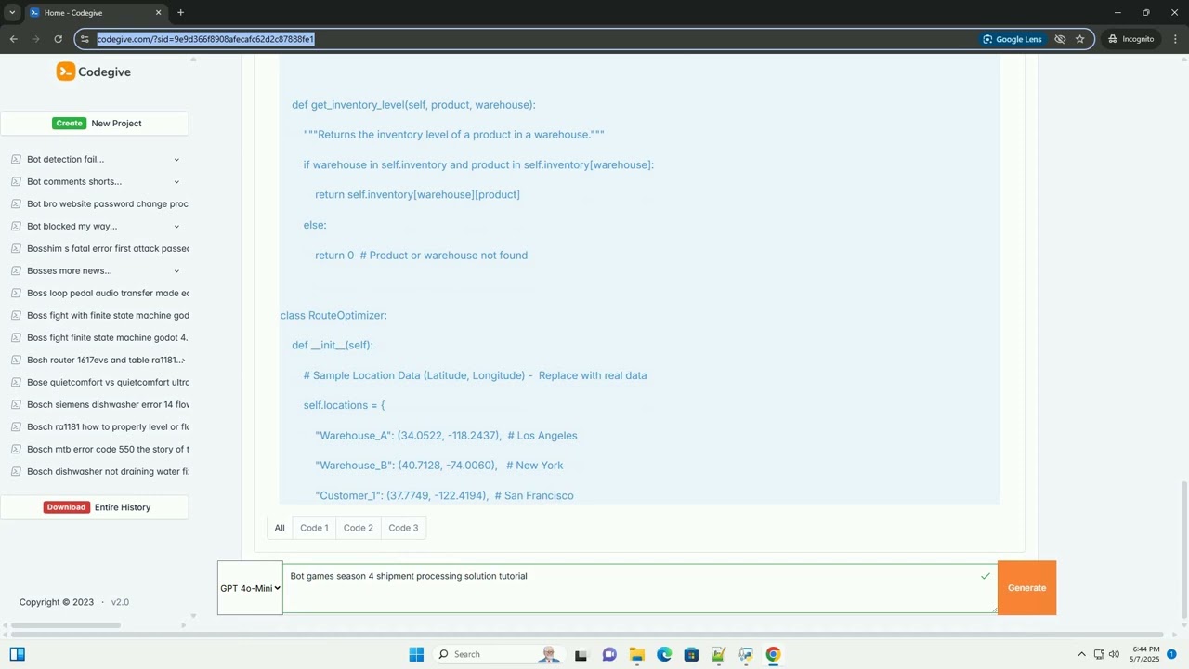1189x669 pixels.
Task: Click the Chrome icon in the taskbar
Action: coord(773,654)
